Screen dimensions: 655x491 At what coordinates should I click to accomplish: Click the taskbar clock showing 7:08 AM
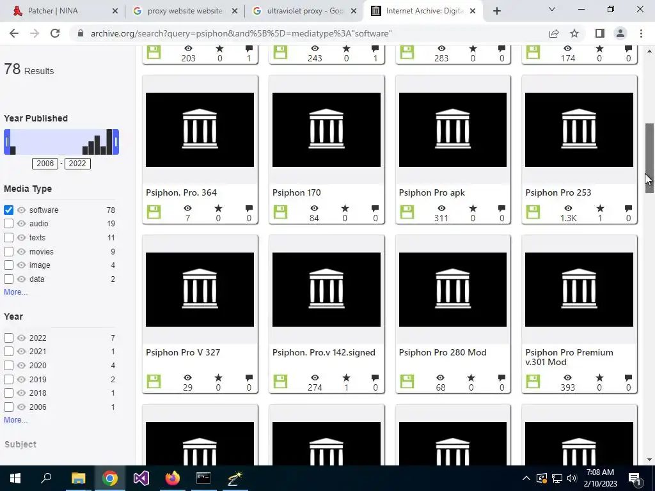[x=600, y=478]
